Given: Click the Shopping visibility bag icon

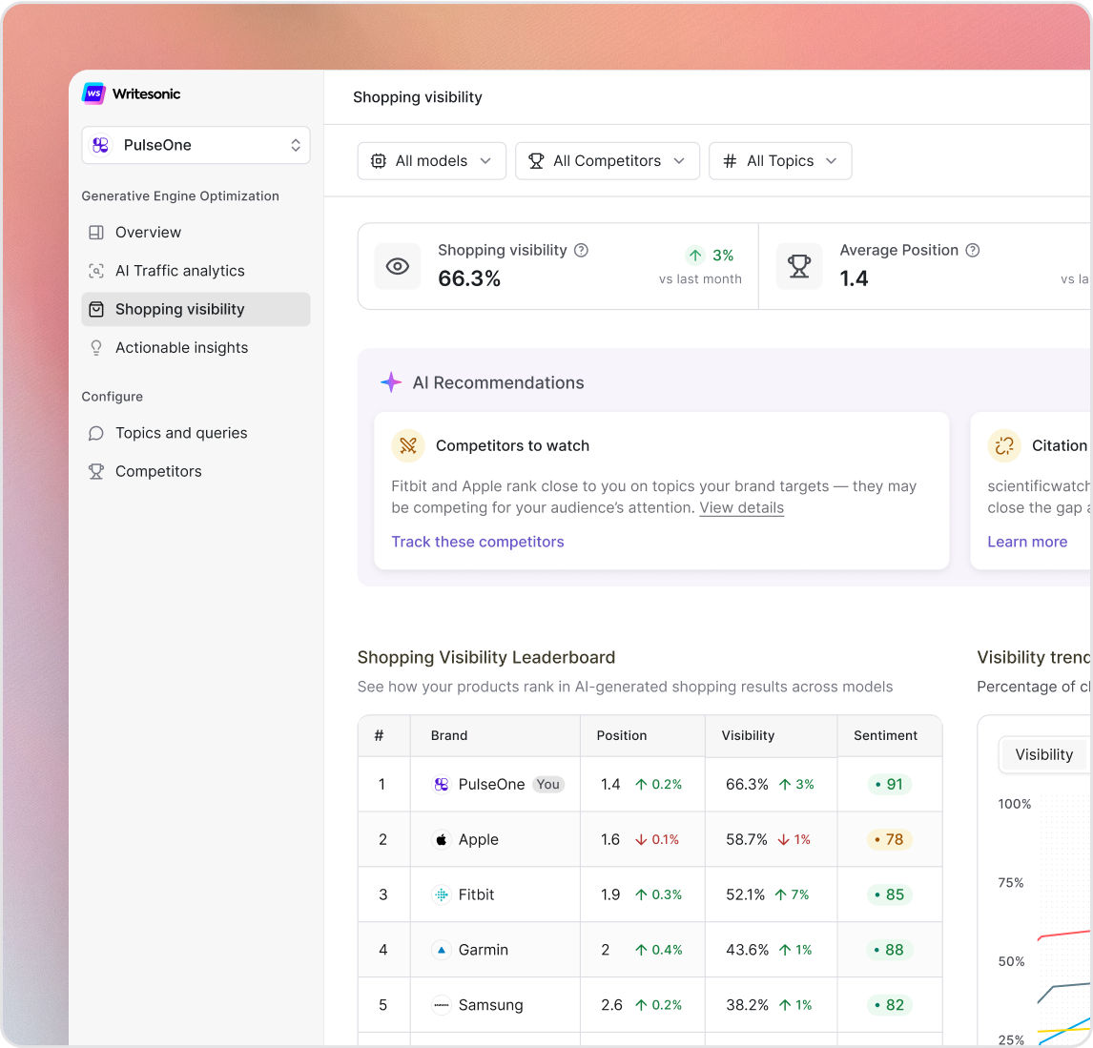Looking at the screenshot, I should click(96, 309).
